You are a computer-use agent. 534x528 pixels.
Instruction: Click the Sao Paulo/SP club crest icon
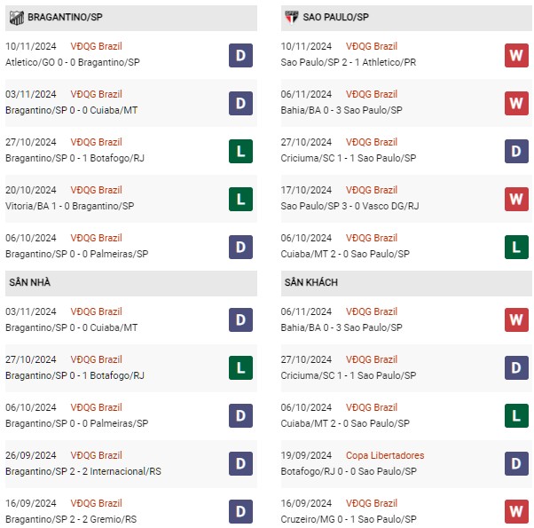(x=292, y=17)
